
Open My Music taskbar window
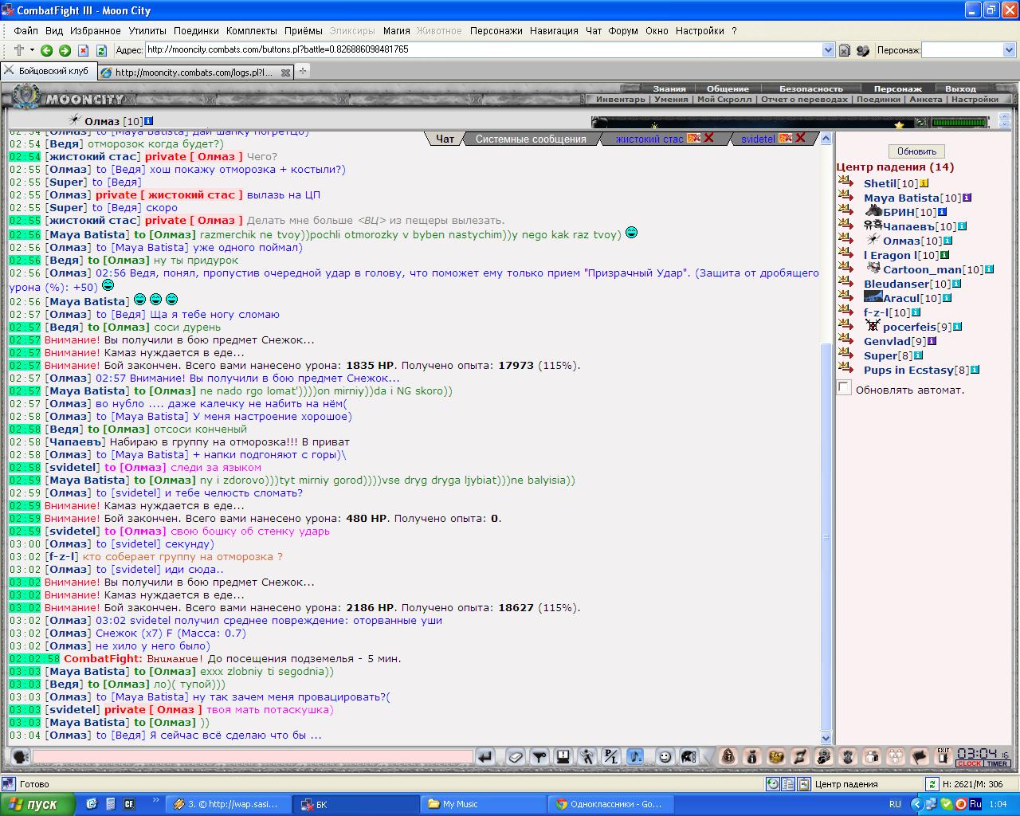(x=482, y=804)
